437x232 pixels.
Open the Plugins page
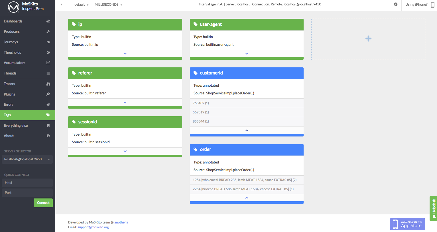tap(28, 94)
